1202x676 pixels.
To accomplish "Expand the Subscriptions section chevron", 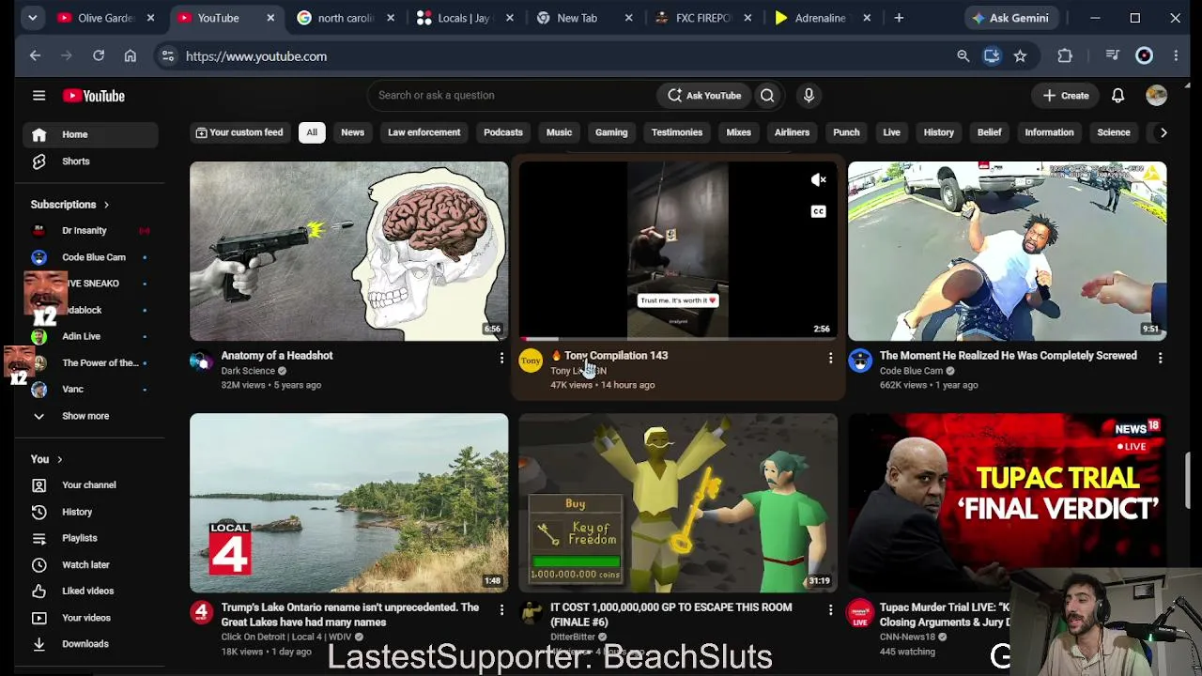I will click(x=106, y=205).
